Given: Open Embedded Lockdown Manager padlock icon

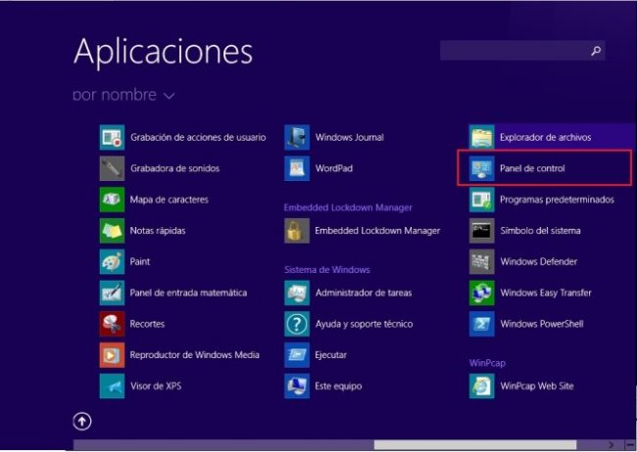Looking at the screenshot, I should pos(297,231).
